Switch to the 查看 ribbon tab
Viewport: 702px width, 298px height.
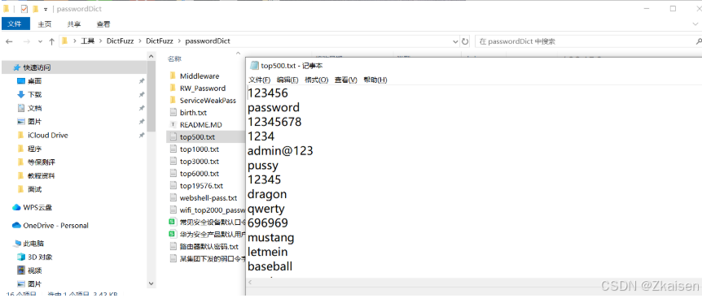click(x=103, y=24)
